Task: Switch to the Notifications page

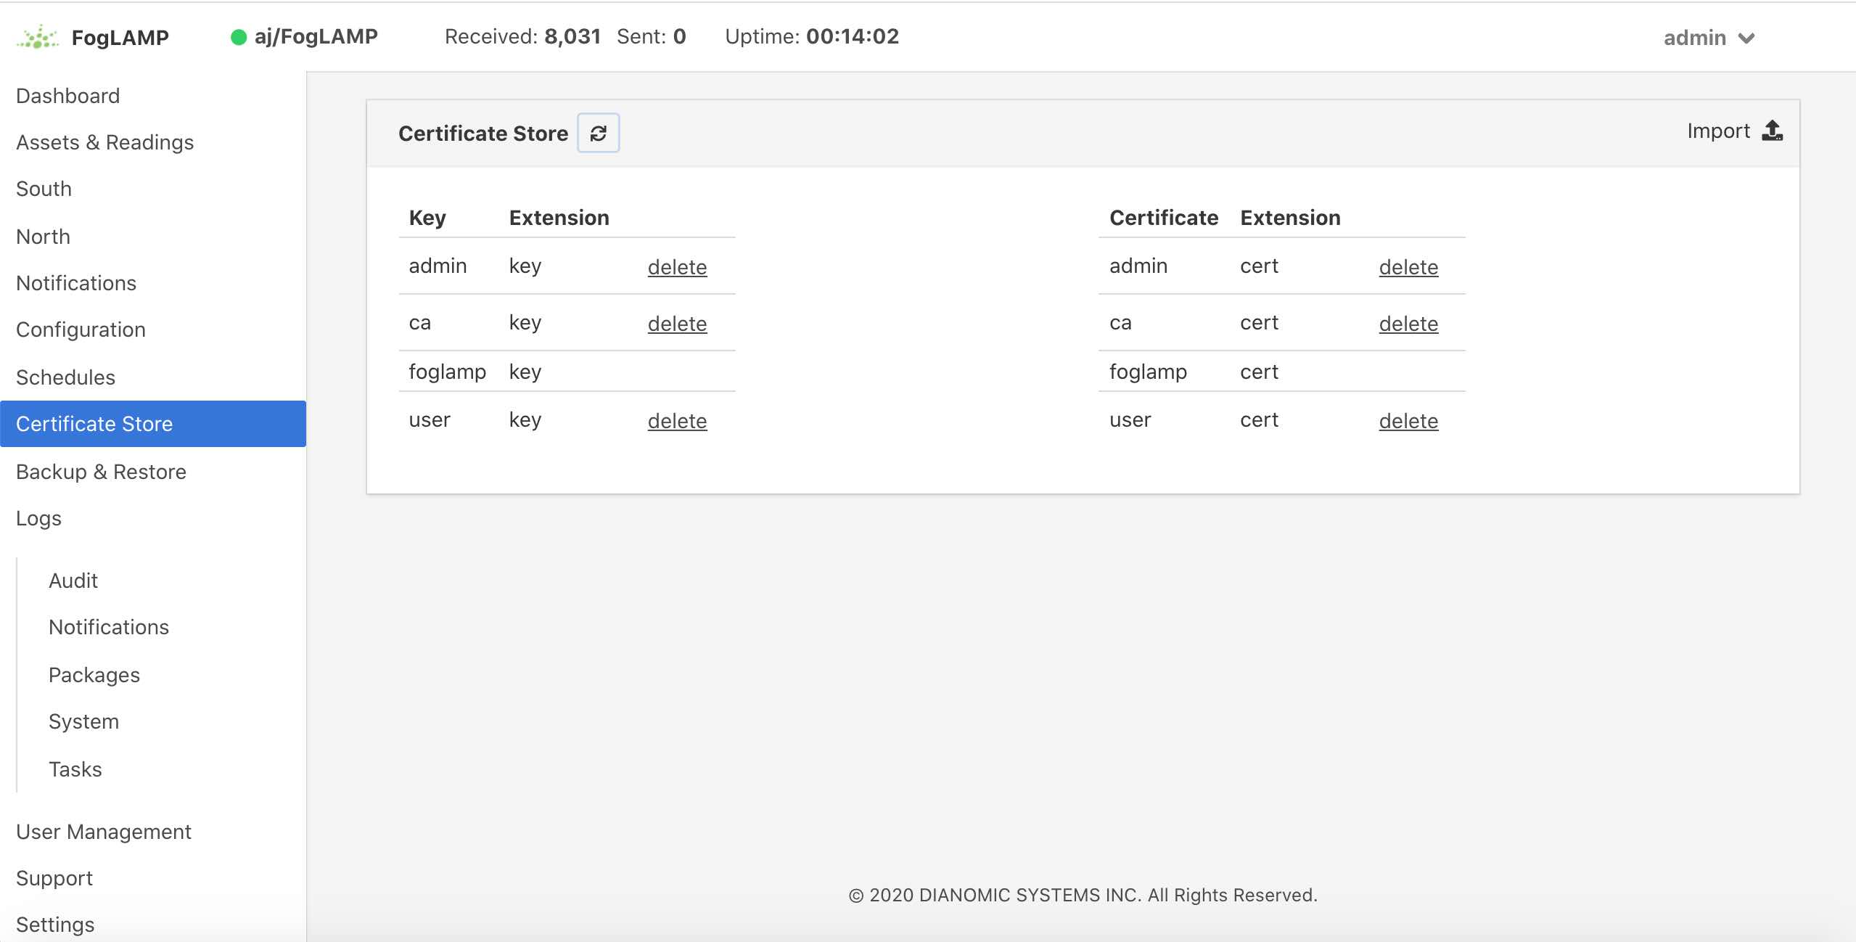Action: 75,282
